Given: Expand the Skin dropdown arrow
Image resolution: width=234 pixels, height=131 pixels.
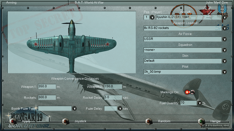Looking at the screenshot, I should click(224, 61).
